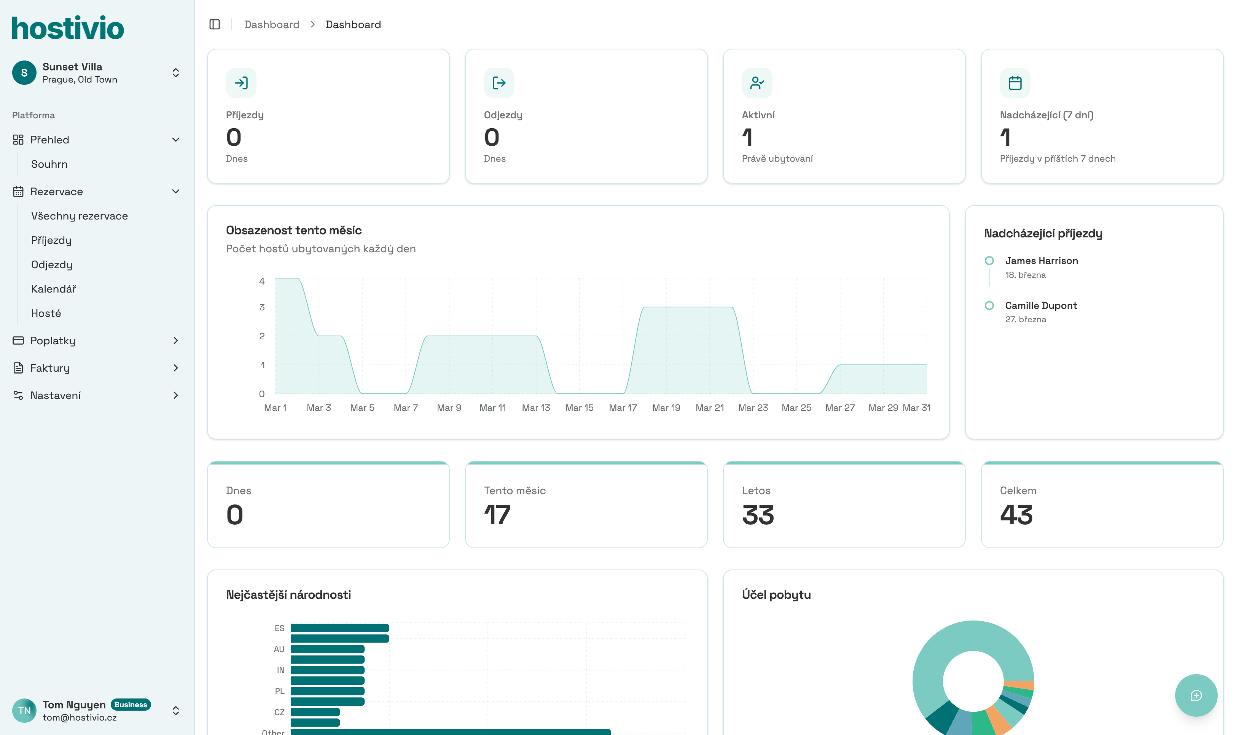Click the Příjezdy arrow-in card icon
Image resolution: width=1236 pixels, height=735 pixels.
coord(241,83)
